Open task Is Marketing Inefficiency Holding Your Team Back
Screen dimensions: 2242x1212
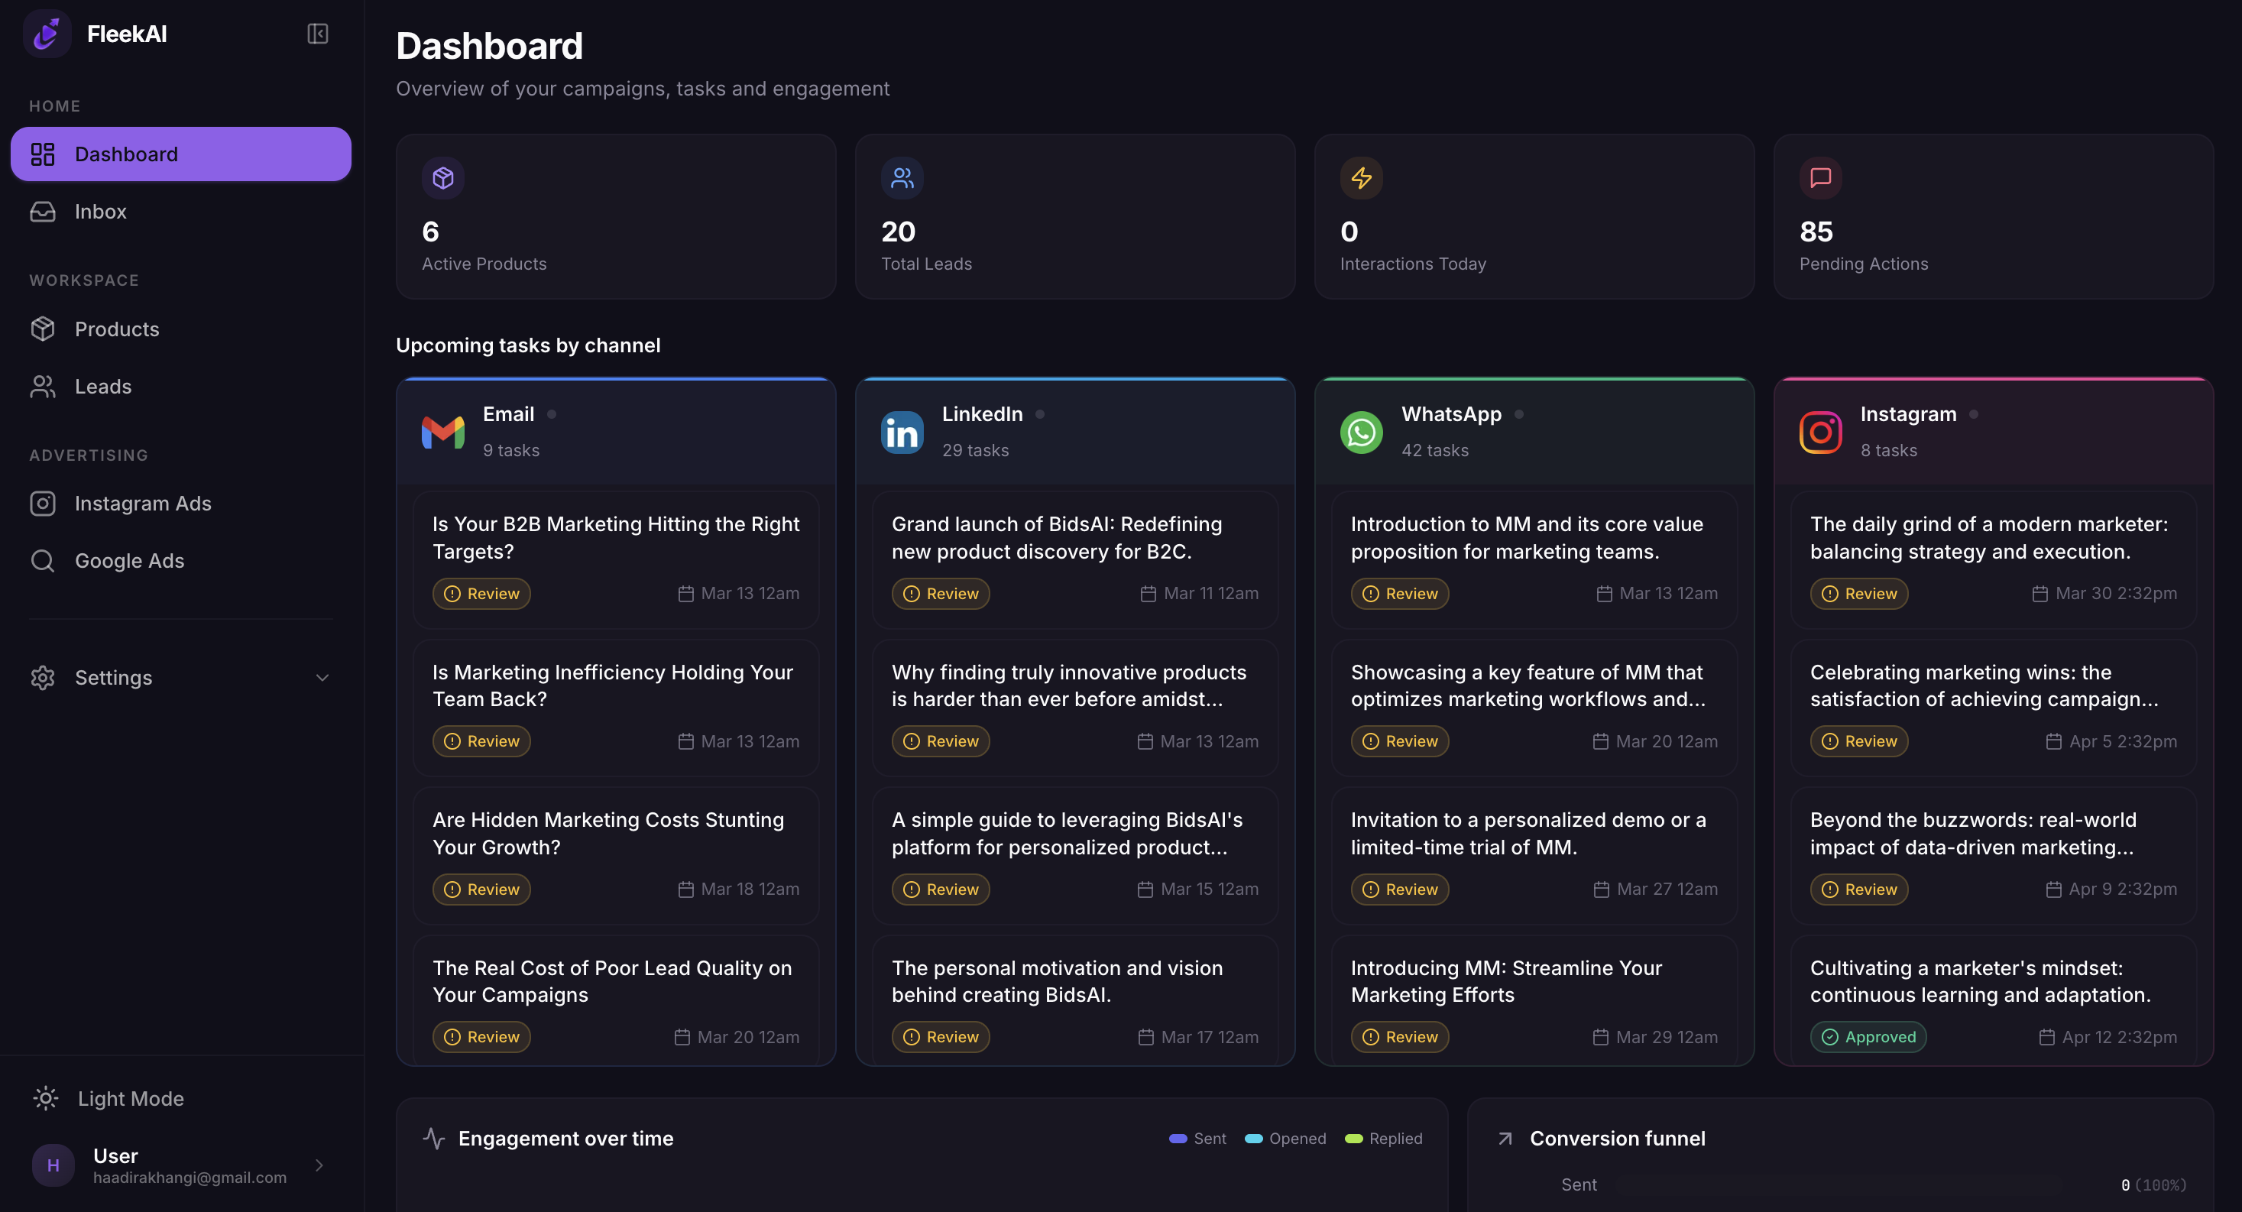616,708
